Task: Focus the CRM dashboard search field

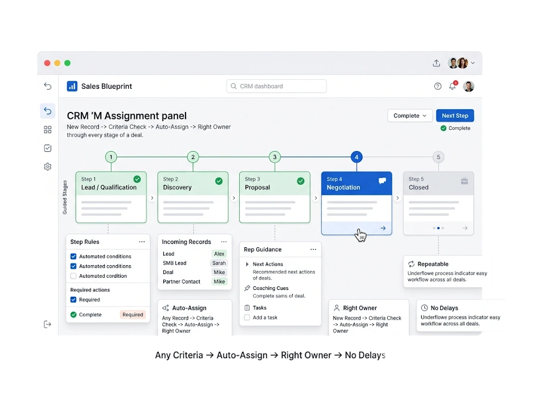Action: pos(276,86)
